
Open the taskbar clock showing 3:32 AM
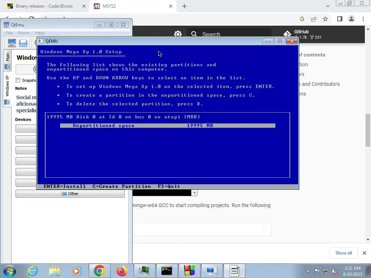(x=353, y=271)
